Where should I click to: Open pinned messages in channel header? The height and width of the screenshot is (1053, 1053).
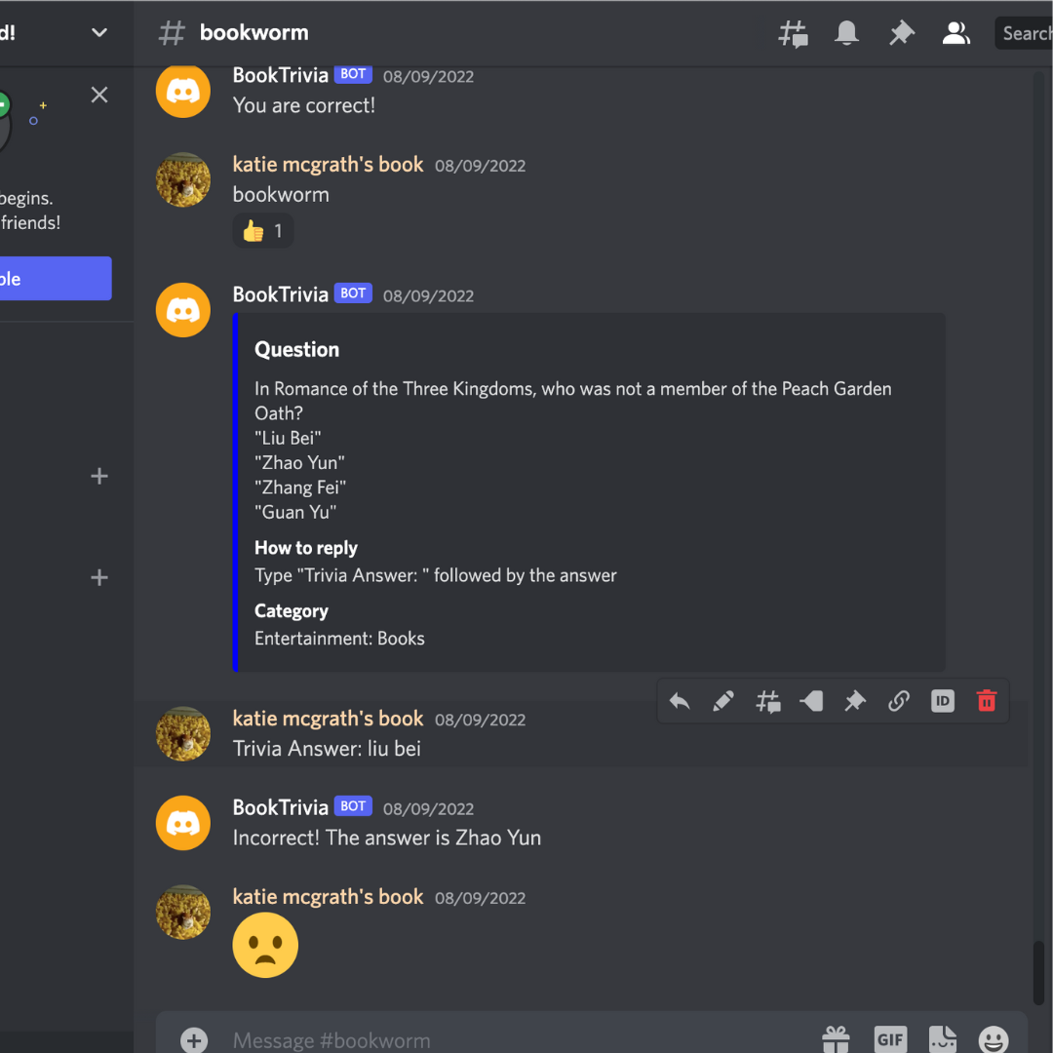(901, 33)
